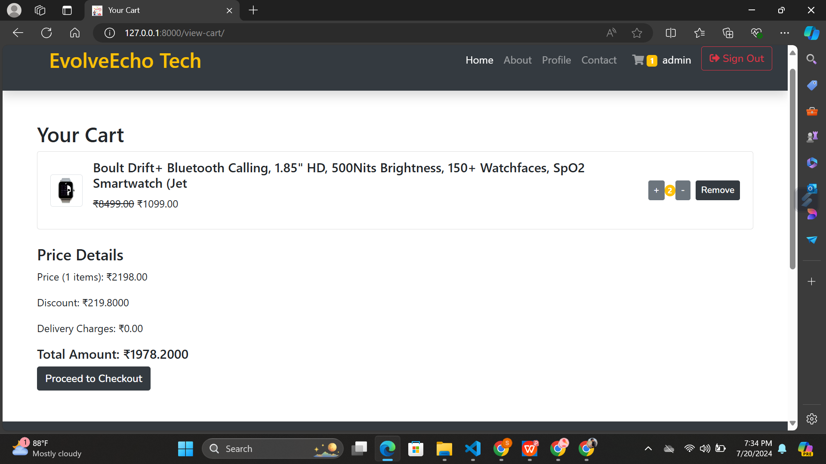Click the Total Amount ₹1978.2000 text

coord(113,354)
